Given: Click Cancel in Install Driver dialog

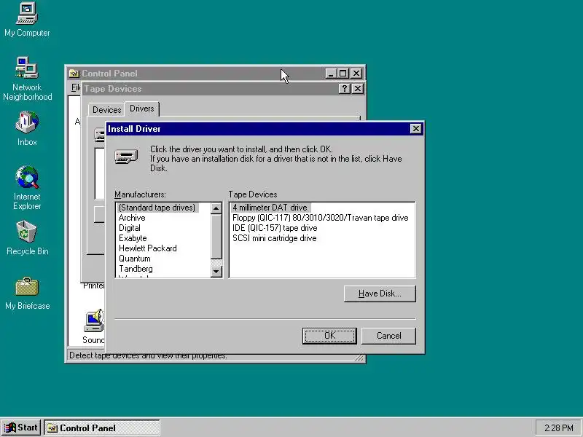Looking at the screenshot, I should click(x=388, y=336).
